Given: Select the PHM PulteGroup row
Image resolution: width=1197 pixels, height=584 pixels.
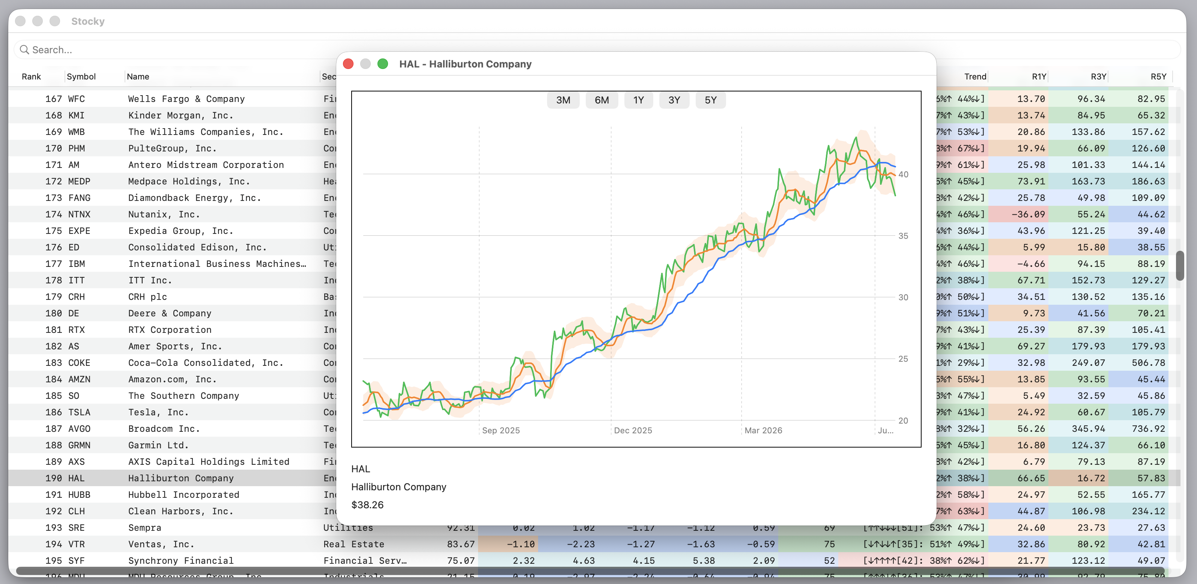Looking at the screenshot, I should pos(595,148).
